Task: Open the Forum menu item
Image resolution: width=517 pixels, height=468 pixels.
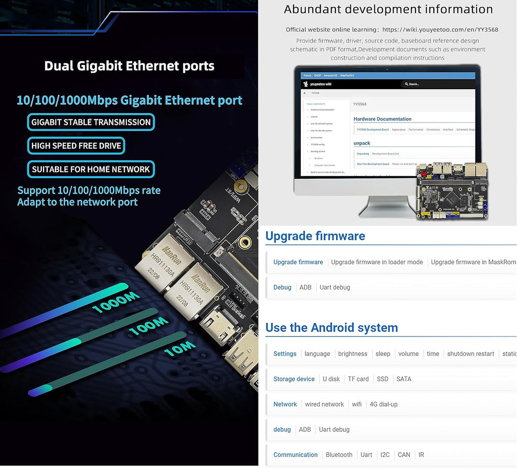Action: pos(308,75)
